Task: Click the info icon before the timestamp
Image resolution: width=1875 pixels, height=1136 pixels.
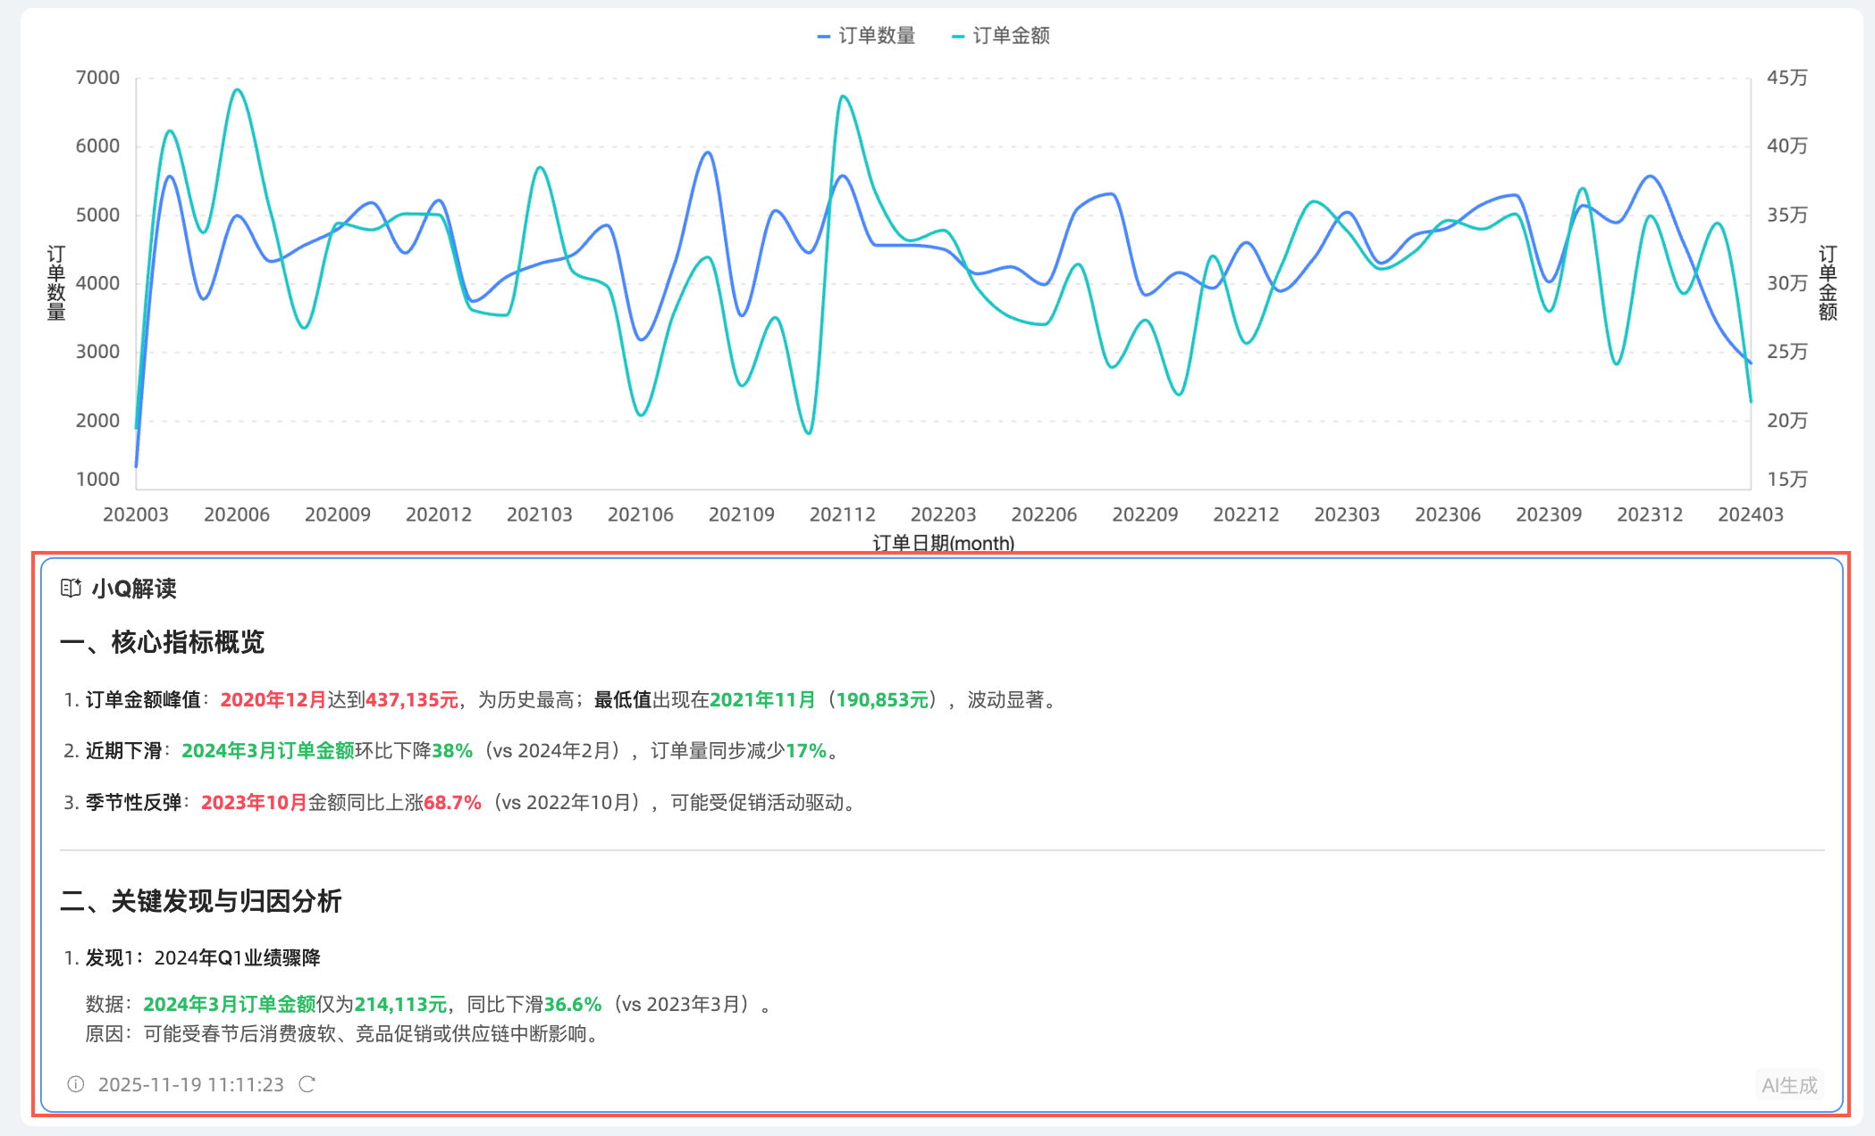Action: click(x=76, y=1084)
